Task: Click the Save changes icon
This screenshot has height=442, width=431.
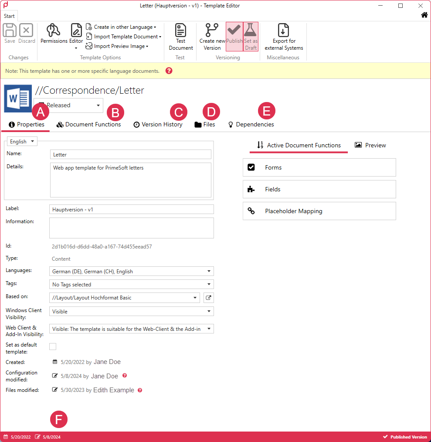Action: point(10,30)
